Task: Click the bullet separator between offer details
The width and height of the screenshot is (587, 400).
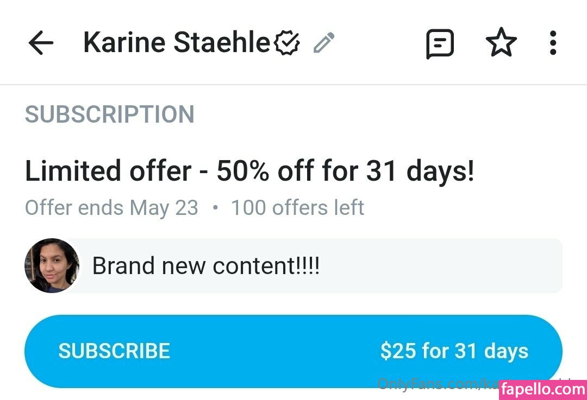Action: (215, 208)
